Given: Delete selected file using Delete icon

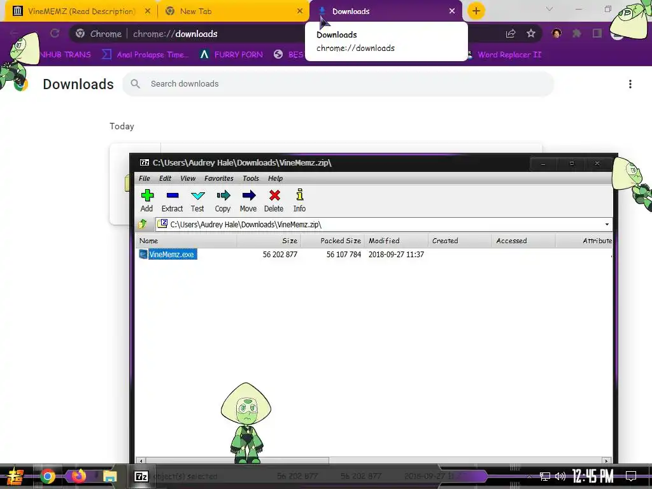Looking at the screenshot, I should [274, 201].
